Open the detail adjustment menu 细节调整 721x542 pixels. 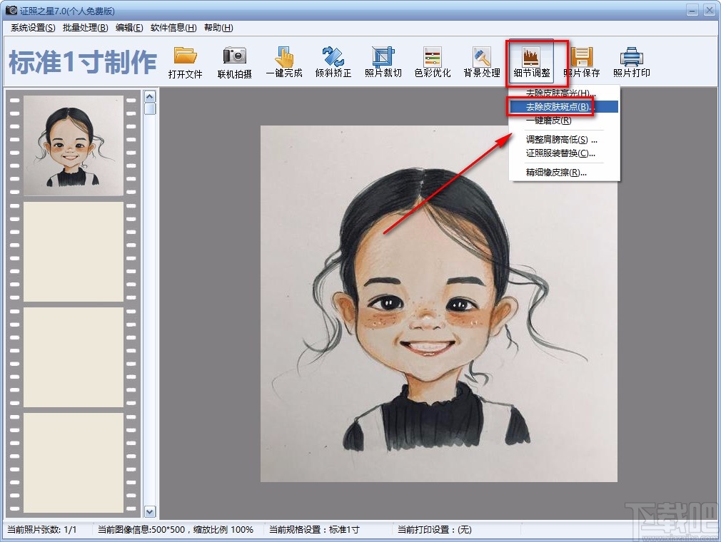531,61
